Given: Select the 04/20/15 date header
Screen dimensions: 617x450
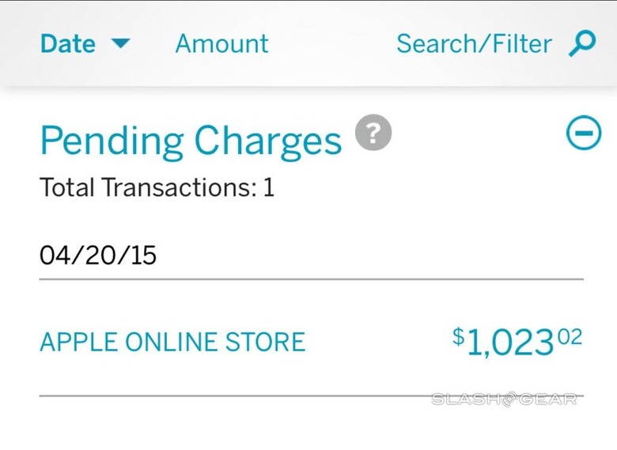Looking at the screenshot, I should click(x=98, y=255).
